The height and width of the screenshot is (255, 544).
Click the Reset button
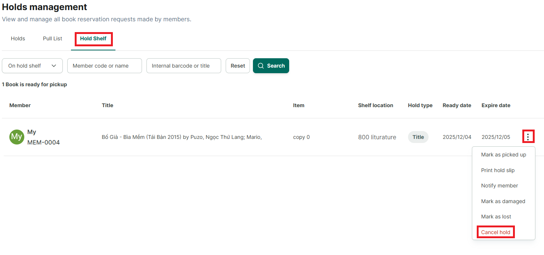coord(238,66)
